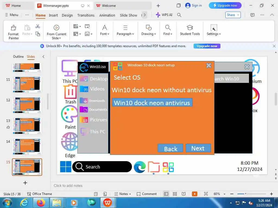Click the Back button on the slide
The width and height of the screenshot is (278, 208).
170,149
